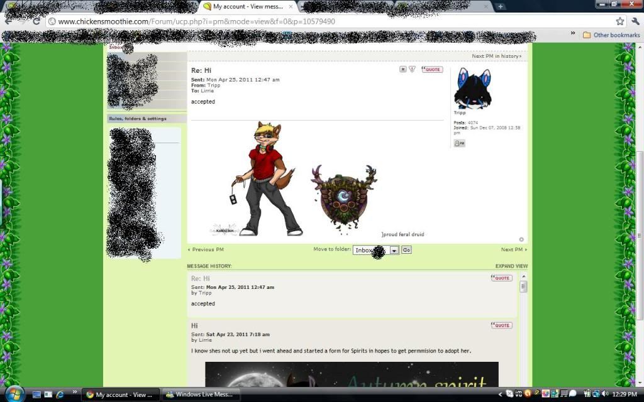Open the network icon in the system tray
Image resolution: width=644 pixels, height=402 pixels.
[596, 394]
